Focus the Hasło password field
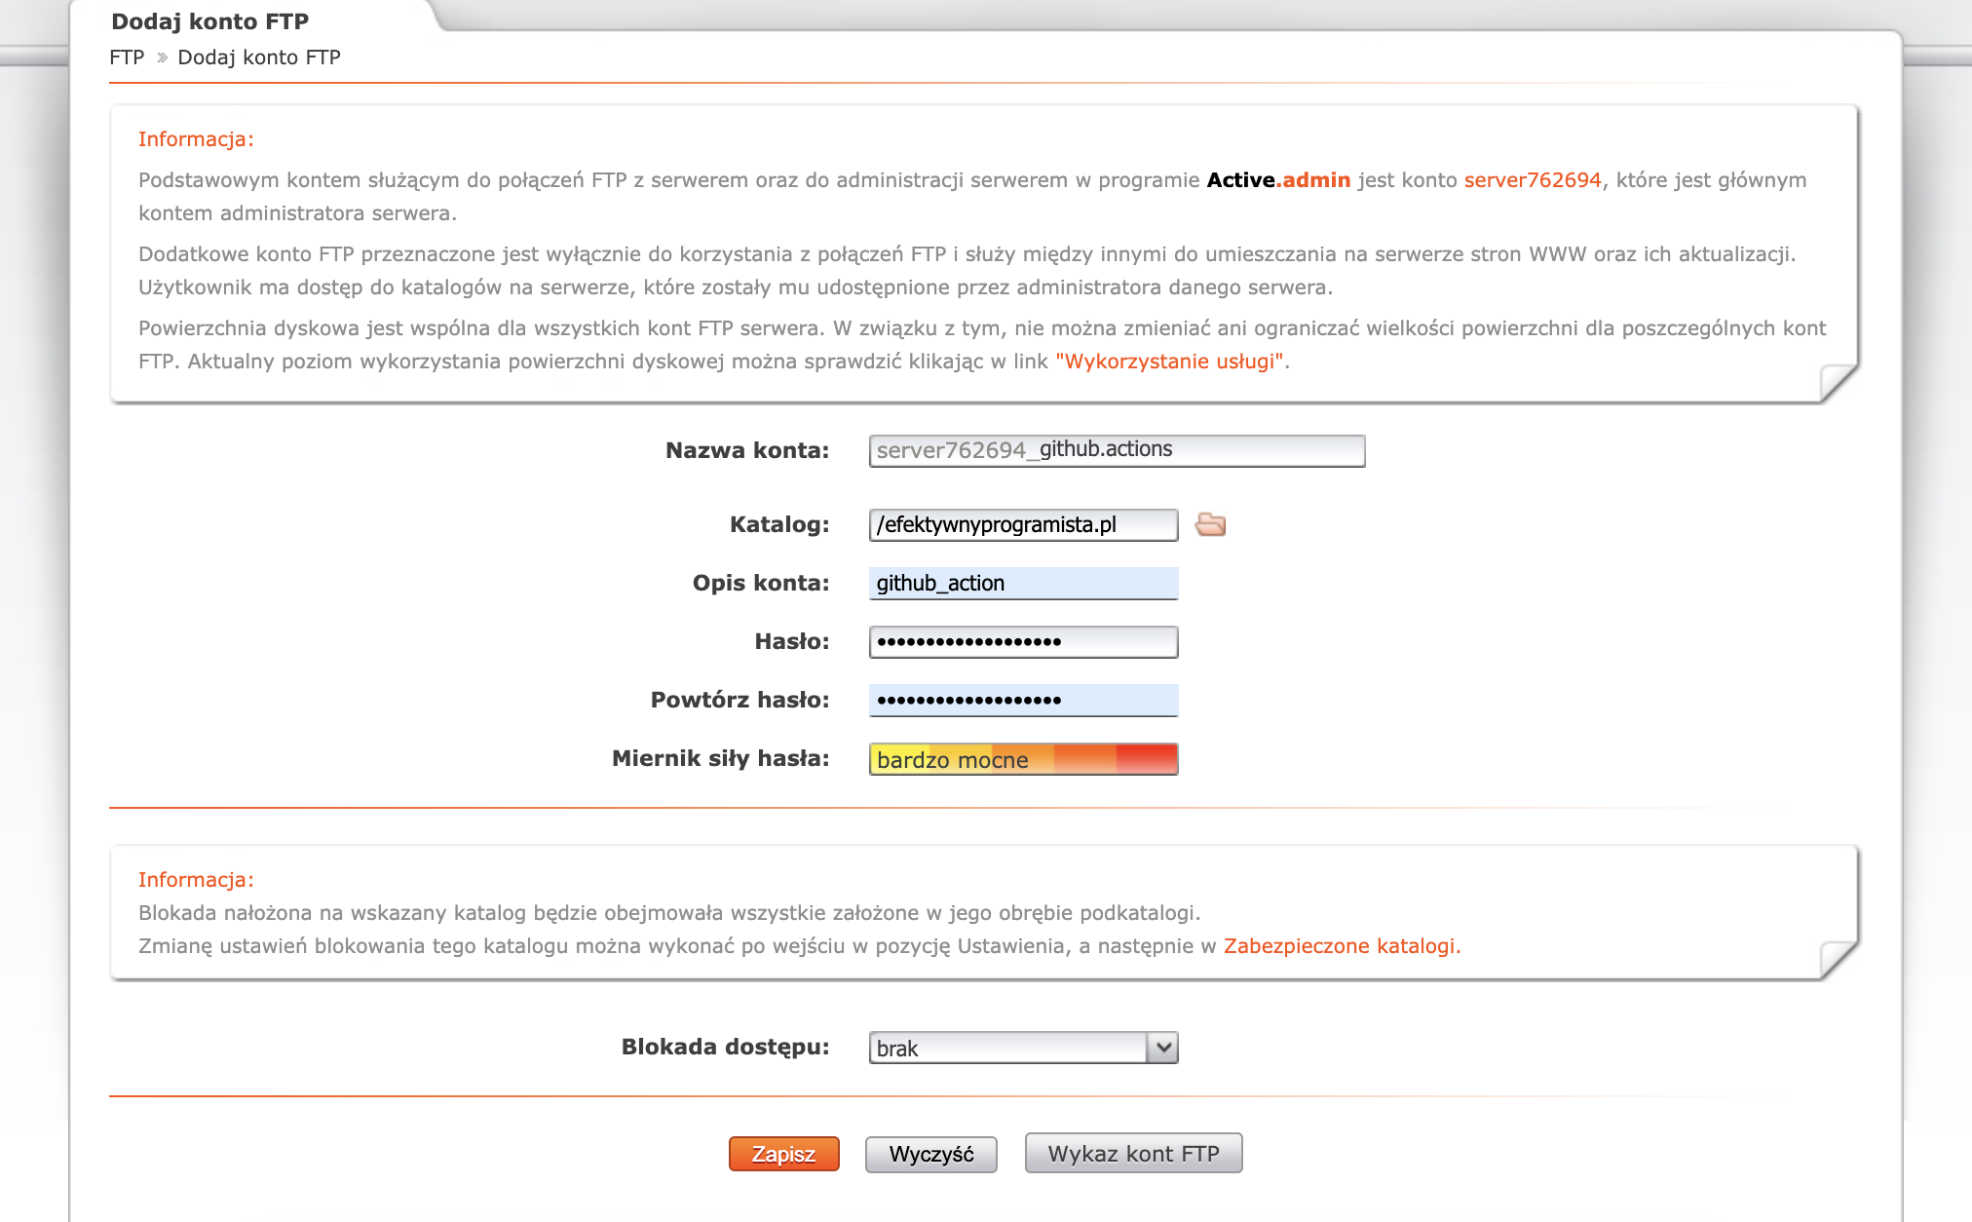 pyautogui.click(x=1023, y=642)
